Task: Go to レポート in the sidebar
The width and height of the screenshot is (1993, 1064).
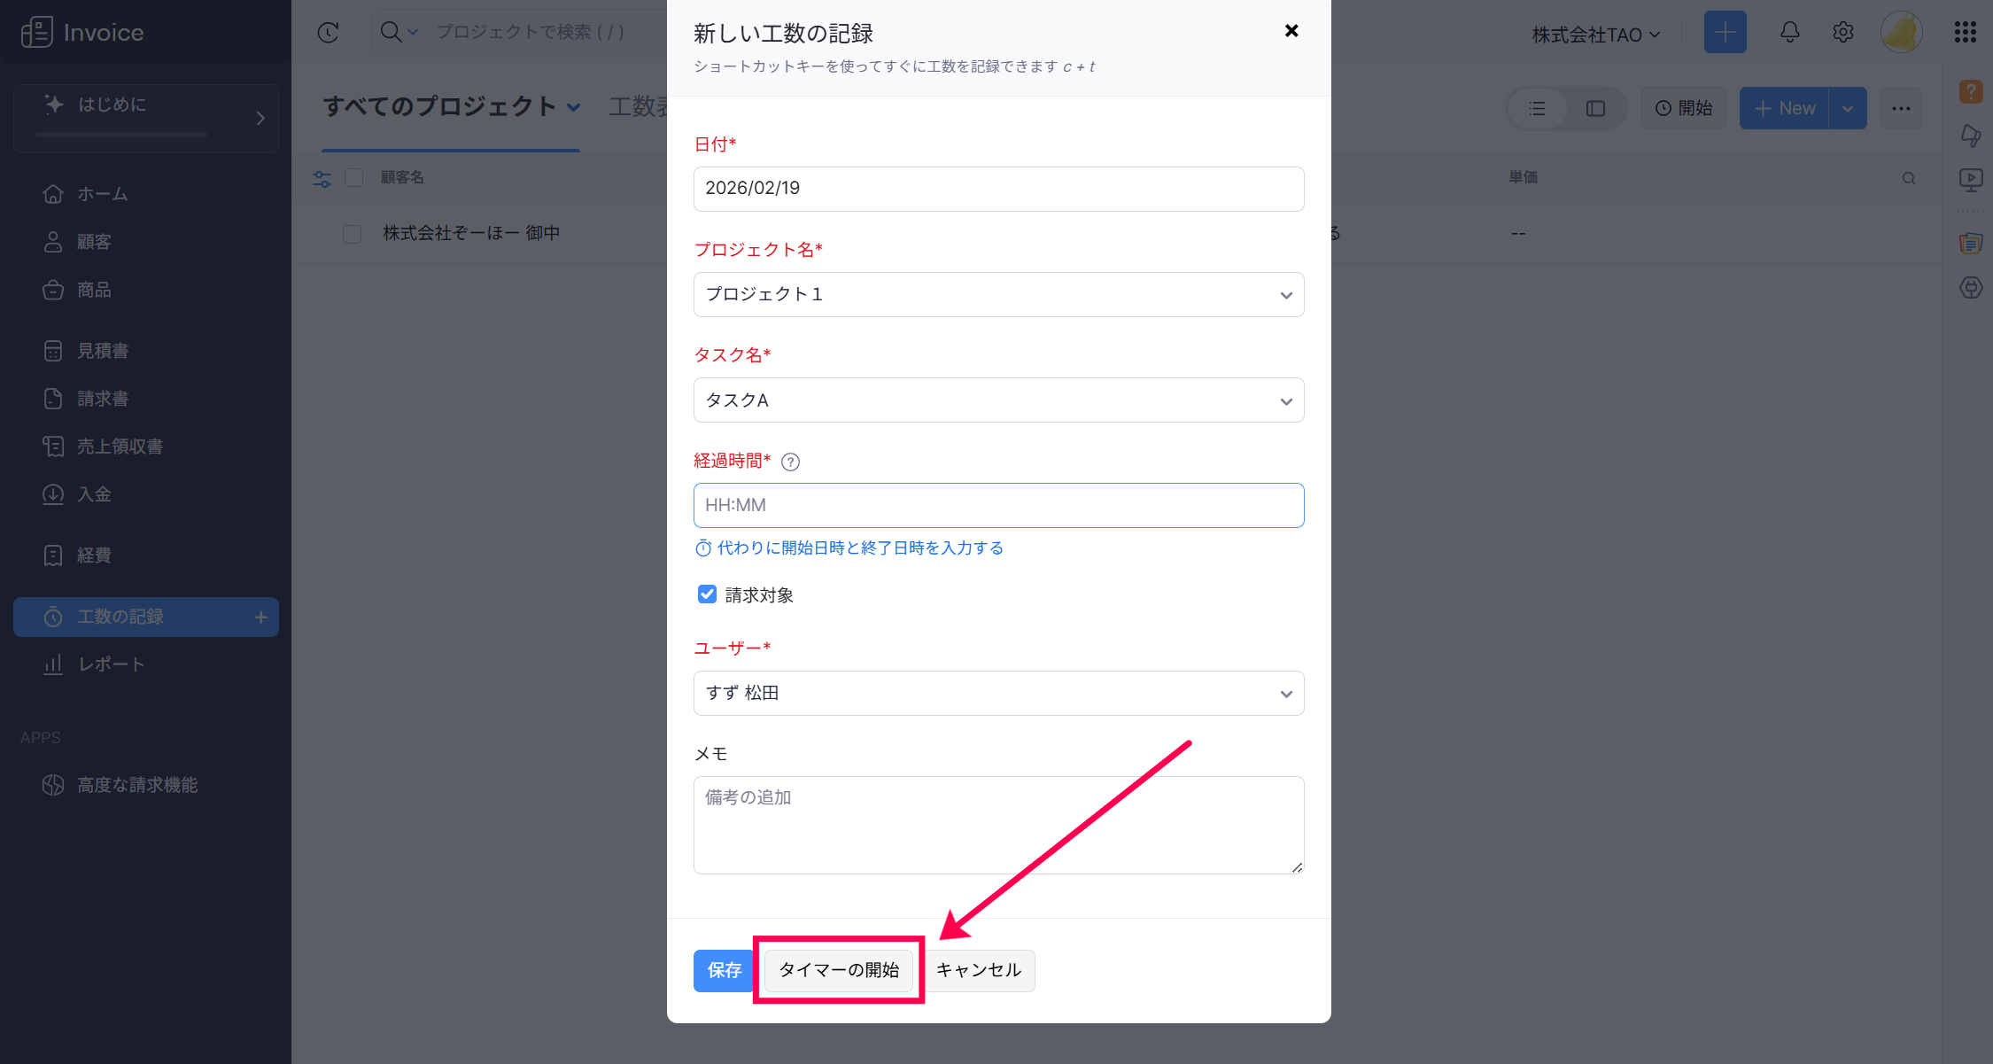Action: tap(111, 664)
